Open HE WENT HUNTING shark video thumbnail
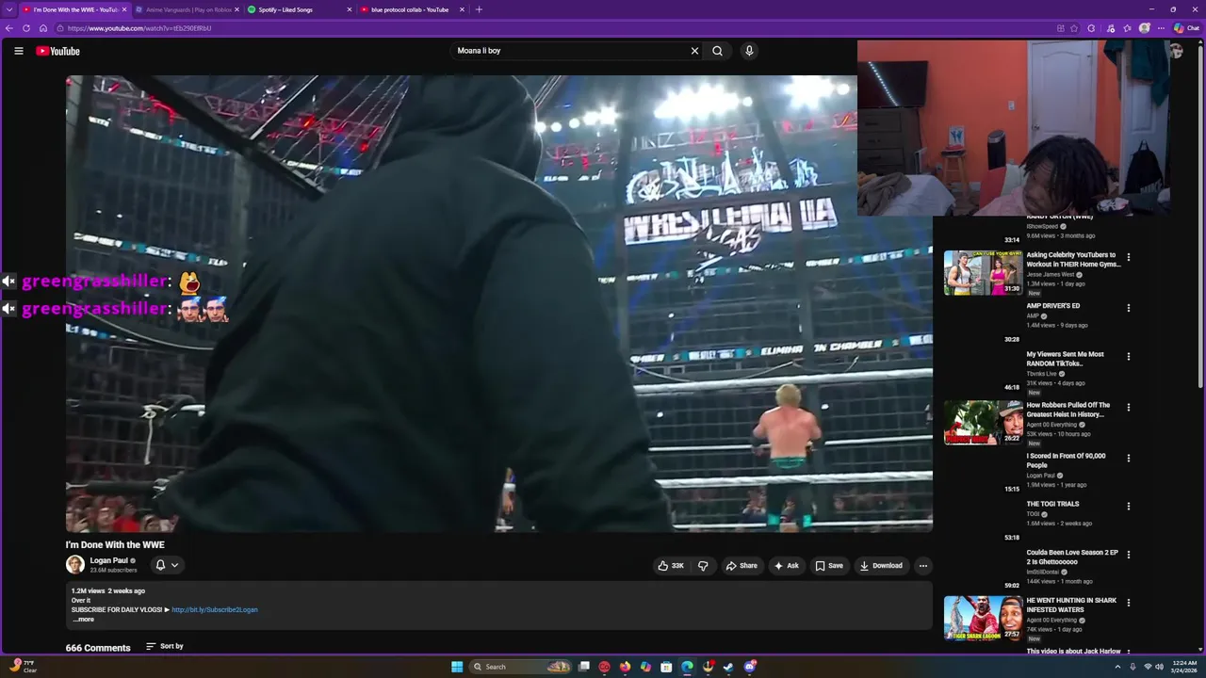The image size is (1206, 678). click(983, 618)
